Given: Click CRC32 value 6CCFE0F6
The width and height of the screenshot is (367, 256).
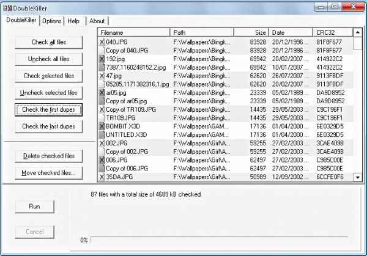Looking at the screenshot, I should tap(330, 177).
